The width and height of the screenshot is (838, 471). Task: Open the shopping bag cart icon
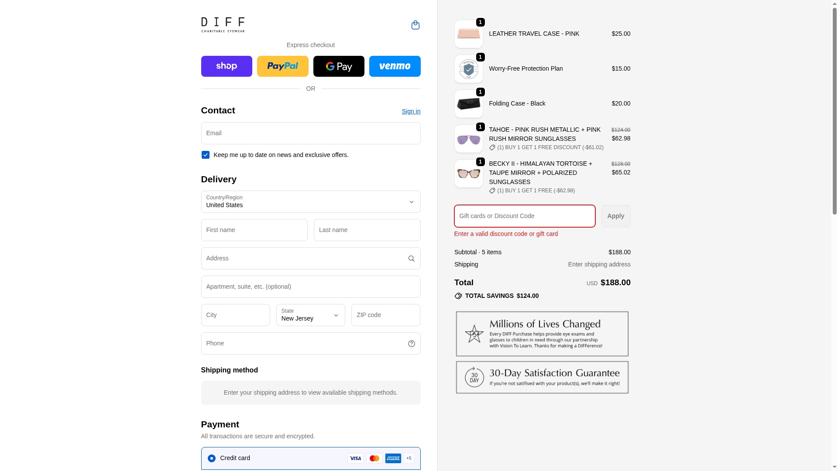(415, 25)
